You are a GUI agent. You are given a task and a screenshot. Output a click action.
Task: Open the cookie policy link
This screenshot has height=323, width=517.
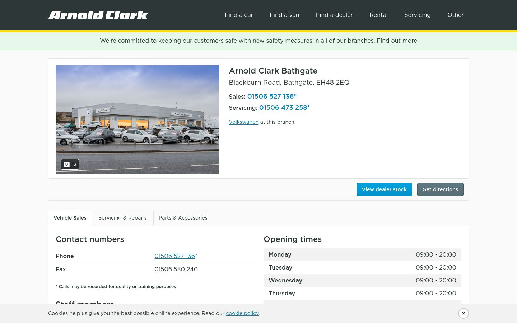tap(242, 313)
